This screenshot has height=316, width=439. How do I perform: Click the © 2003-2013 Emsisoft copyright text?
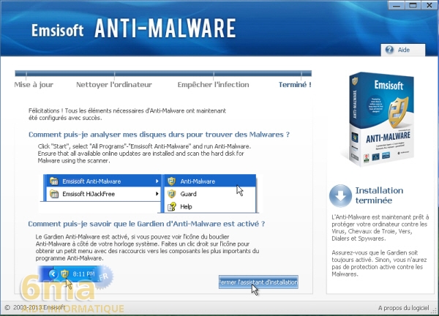[35, 307]
